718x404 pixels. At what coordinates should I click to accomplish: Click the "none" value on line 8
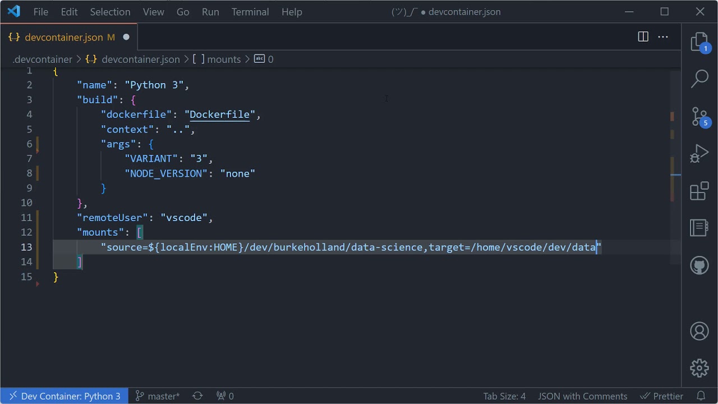(x=238, y=173)
